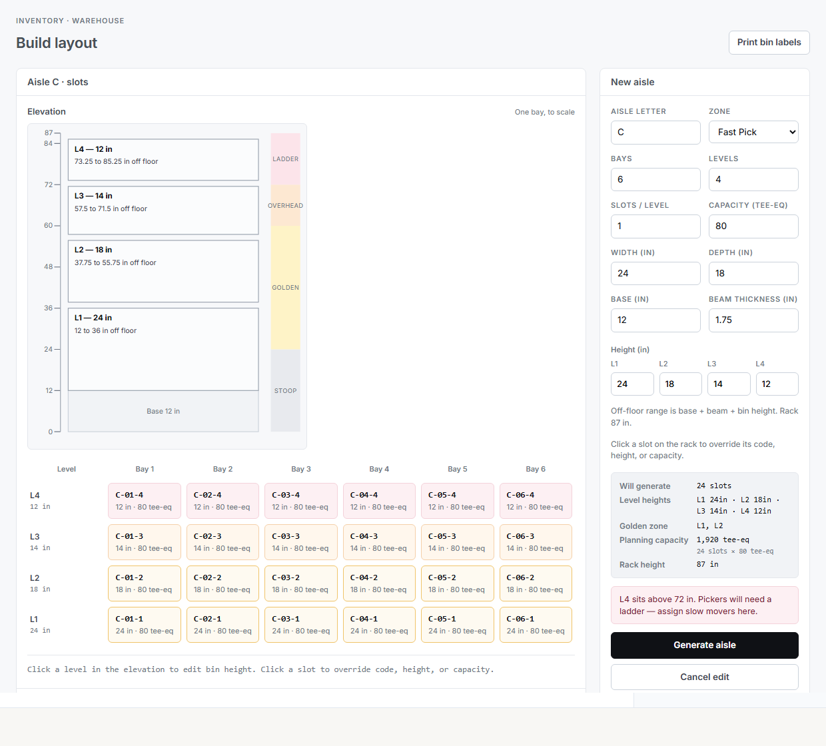Screen dimensions: 826x746
Task: Pick slot C-03-1
Action: pos(301,625)
